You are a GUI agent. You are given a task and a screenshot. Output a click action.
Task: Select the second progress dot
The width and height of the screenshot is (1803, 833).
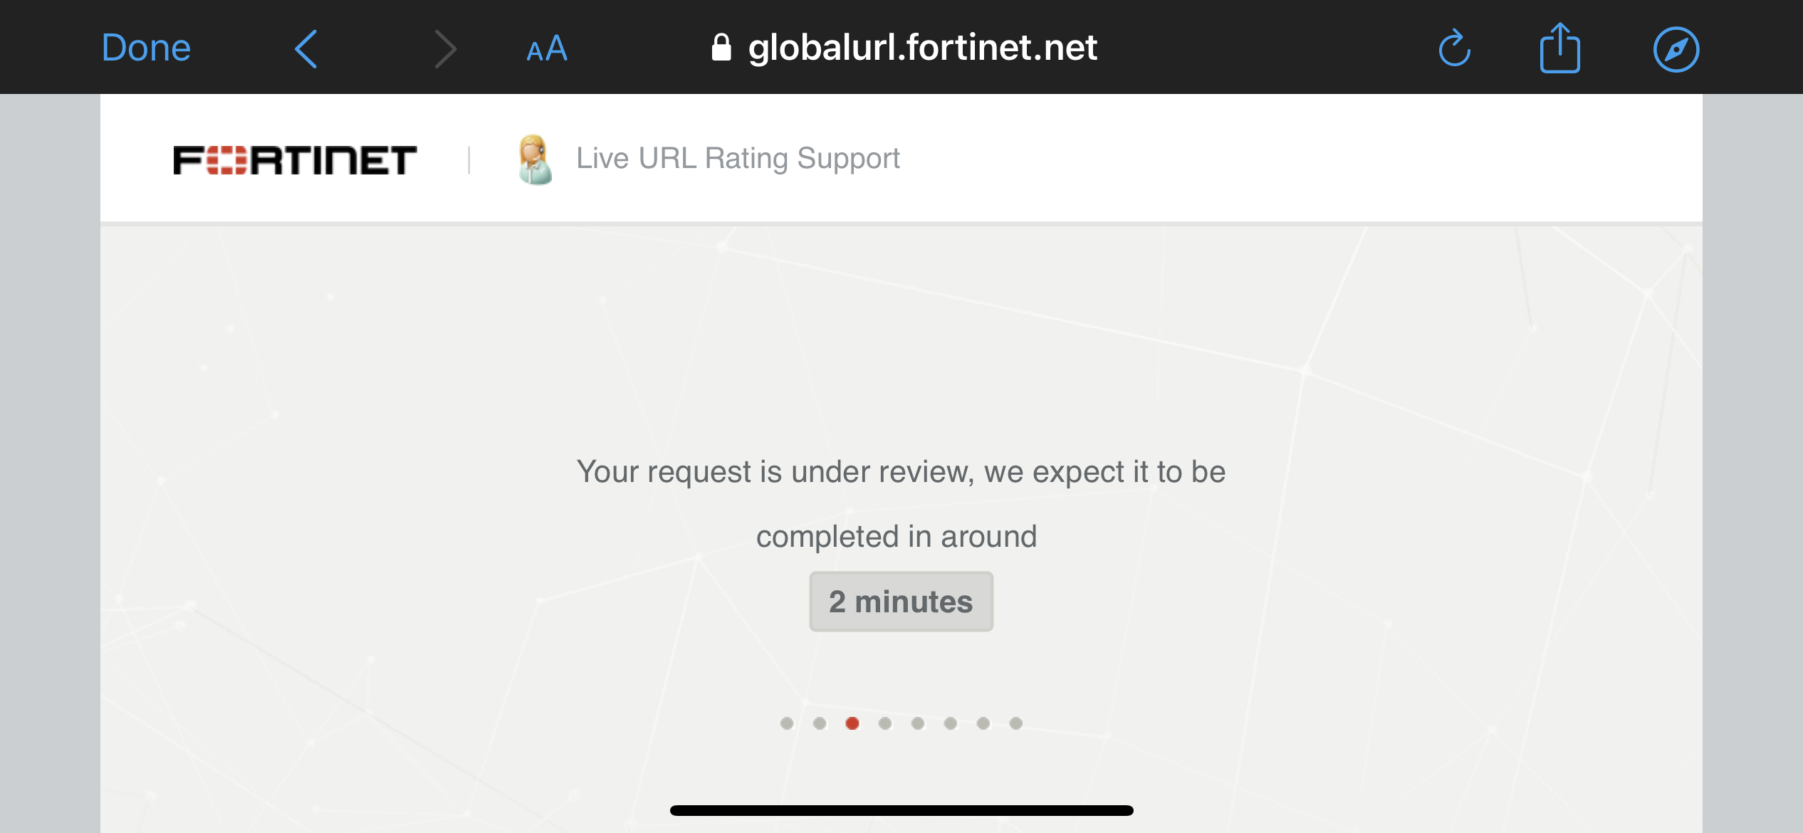[820, 723]
